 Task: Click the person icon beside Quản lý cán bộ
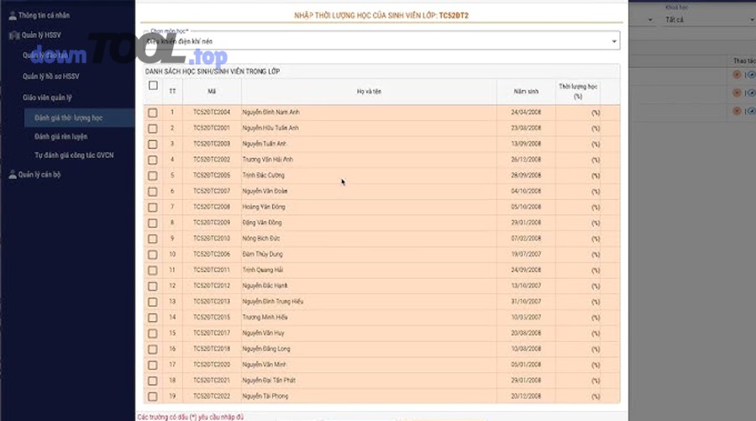pos(13,175)
